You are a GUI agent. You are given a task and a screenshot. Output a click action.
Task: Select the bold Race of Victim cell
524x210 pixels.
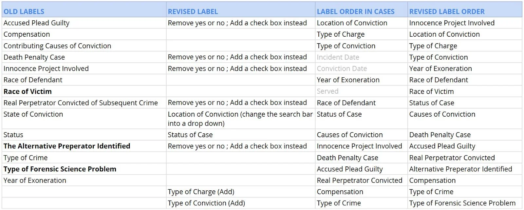point(84,91)
